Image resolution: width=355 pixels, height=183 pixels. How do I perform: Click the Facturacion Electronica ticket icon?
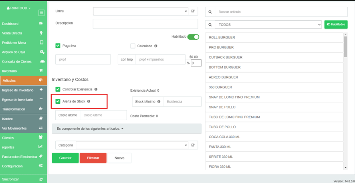[40, 156]
